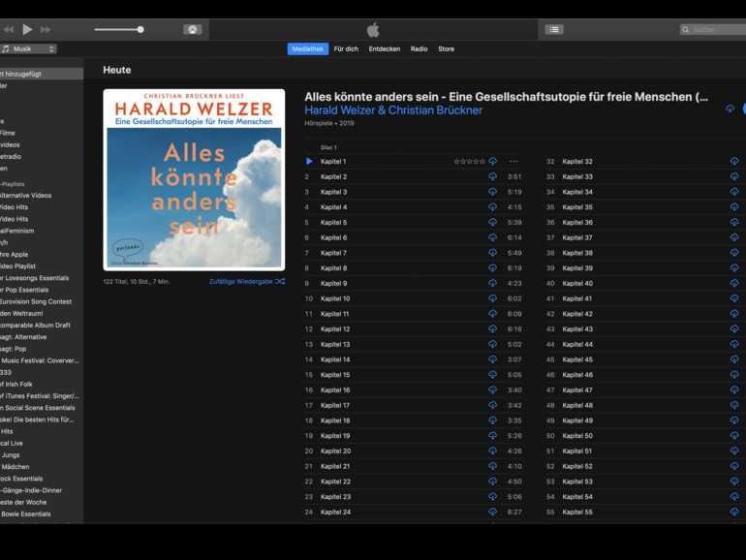Play Kapitel 1 using the blue play icon
The width and height of the screenshot is (746, 560).
point(309,161)
